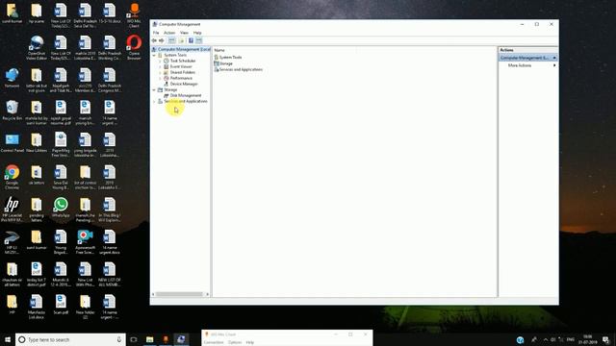Expand the Shared Folders node
This screenshot has width=616, height=346.
[x=160, y=73]
